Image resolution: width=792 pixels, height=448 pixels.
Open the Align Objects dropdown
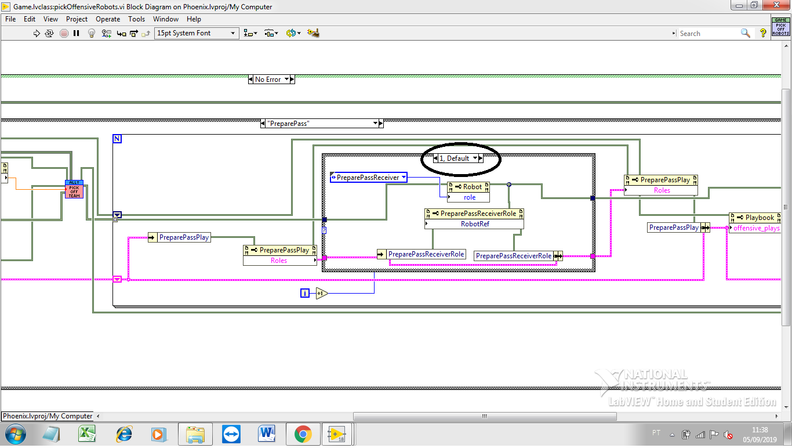(250, 33)
